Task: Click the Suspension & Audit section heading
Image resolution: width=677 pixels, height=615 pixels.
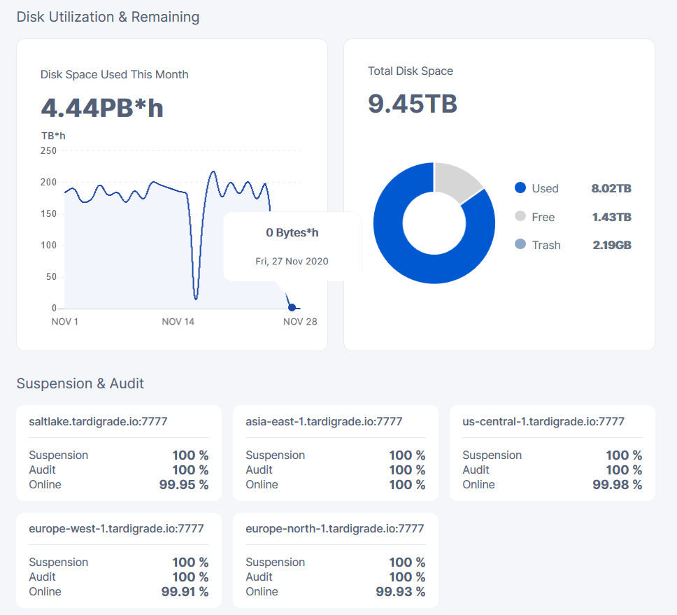Action: (x=80, y=383)
